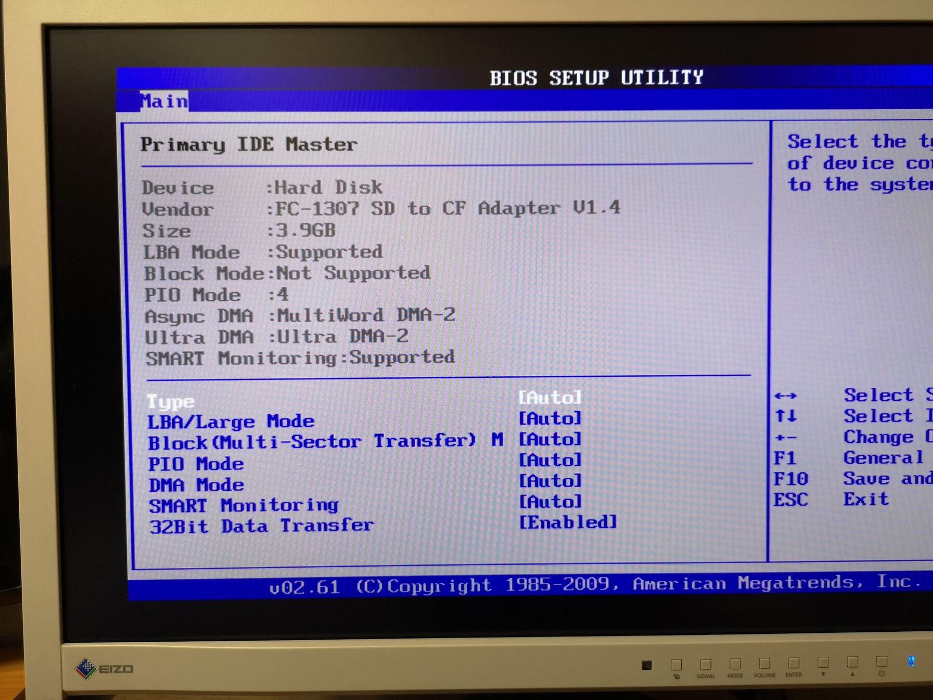Select the Main tab in BIOS
933x700 pixels.
tap(164, 101)
